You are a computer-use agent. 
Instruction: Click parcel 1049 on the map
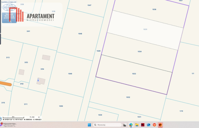70,74
